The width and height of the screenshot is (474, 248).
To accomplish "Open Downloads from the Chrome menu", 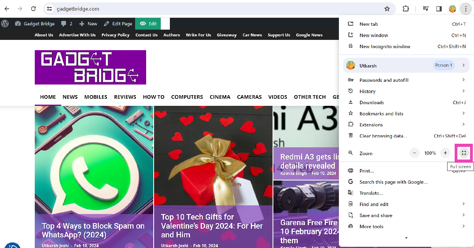I will (372, 102).
